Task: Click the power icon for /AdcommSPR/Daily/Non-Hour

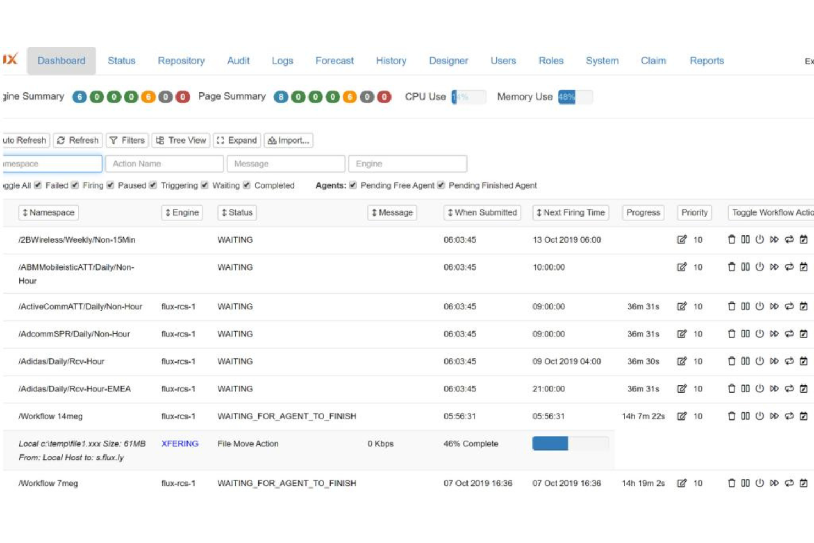Action: click(760, 334)
